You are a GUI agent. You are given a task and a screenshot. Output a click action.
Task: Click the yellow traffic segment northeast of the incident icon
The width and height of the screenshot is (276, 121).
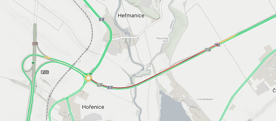tap(229, 39)
